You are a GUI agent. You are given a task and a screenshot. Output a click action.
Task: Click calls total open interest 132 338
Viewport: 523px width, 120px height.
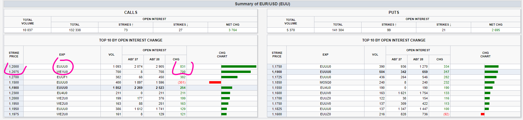coord(75,30)
